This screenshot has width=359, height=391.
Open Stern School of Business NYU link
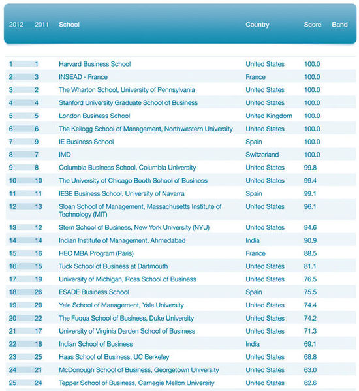coord(134,227)
